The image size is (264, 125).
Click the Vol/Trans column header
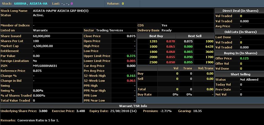[x=205, y=68]
